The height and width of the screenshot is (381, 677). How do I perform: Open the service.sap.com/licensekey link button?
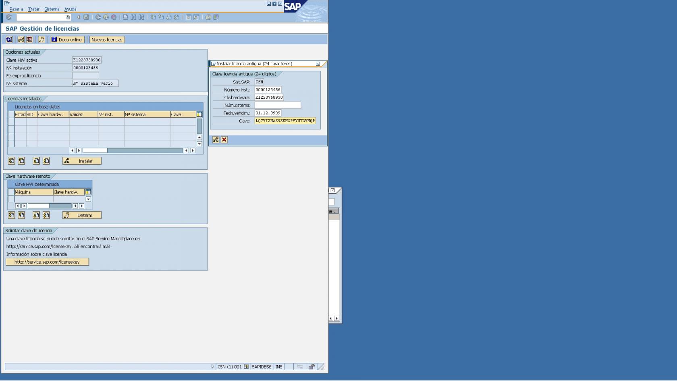(x=47, y=262)
